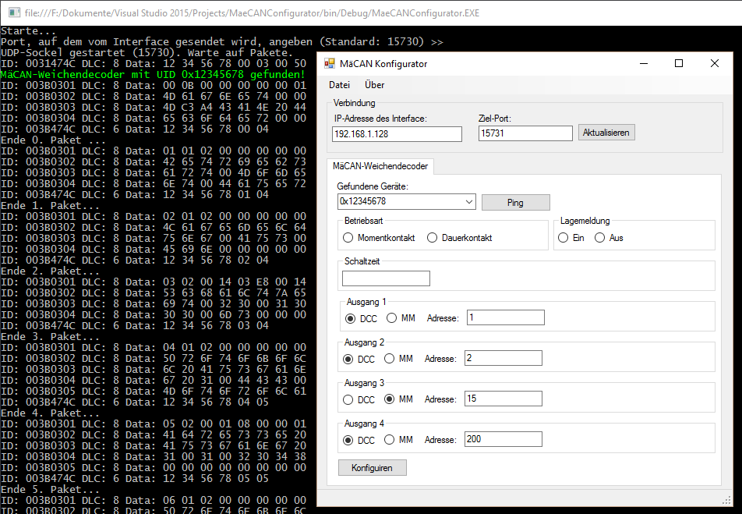Image resolution: width=742 pixels, height=514 pixels.
Task: Click the console window icon in title bar
Action: pos(14,12)
